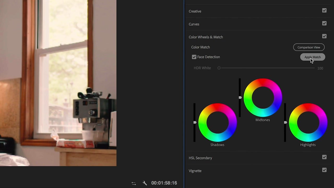Click the video frame in the program monitor

[x=58, y=83]
